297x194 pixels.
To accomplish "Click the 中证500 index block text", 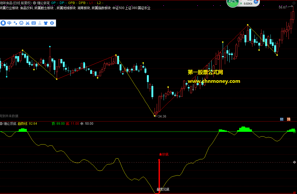I will tap(118, 8).
